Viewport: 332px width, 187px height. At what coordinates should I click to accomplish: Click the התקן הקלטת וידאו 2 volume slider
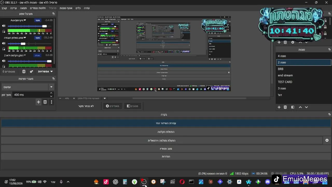coord(29,61)
